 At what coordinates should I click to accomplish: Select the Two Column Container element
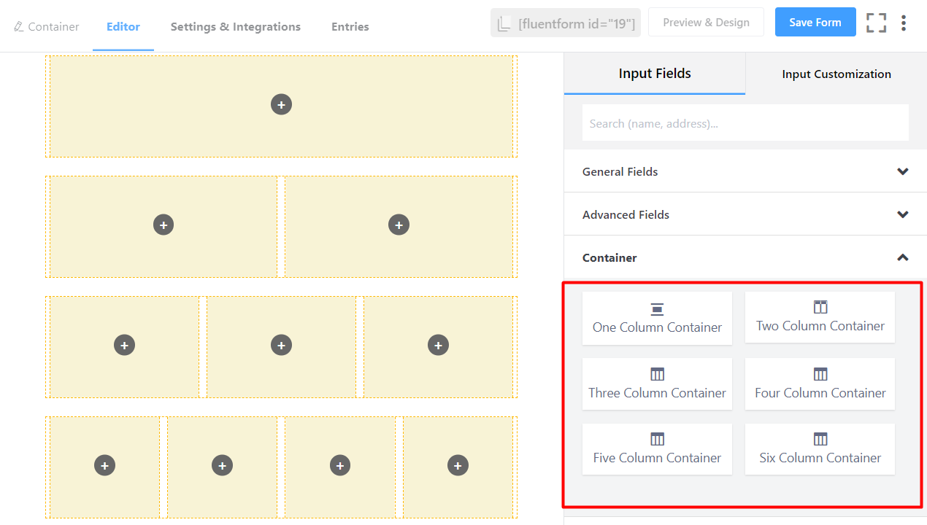click(820, 316)
